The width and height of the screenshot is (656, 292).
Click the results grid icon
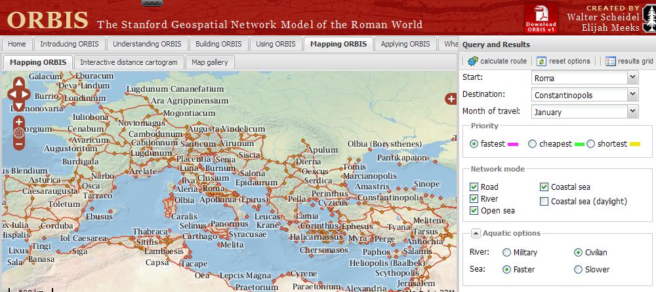pyautogui.click(x=610, y=62)
